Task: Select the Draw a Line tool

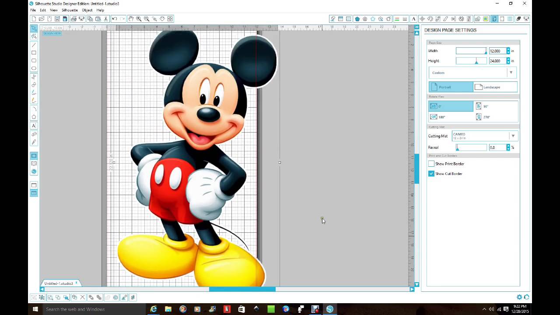Action: [34, 45]
